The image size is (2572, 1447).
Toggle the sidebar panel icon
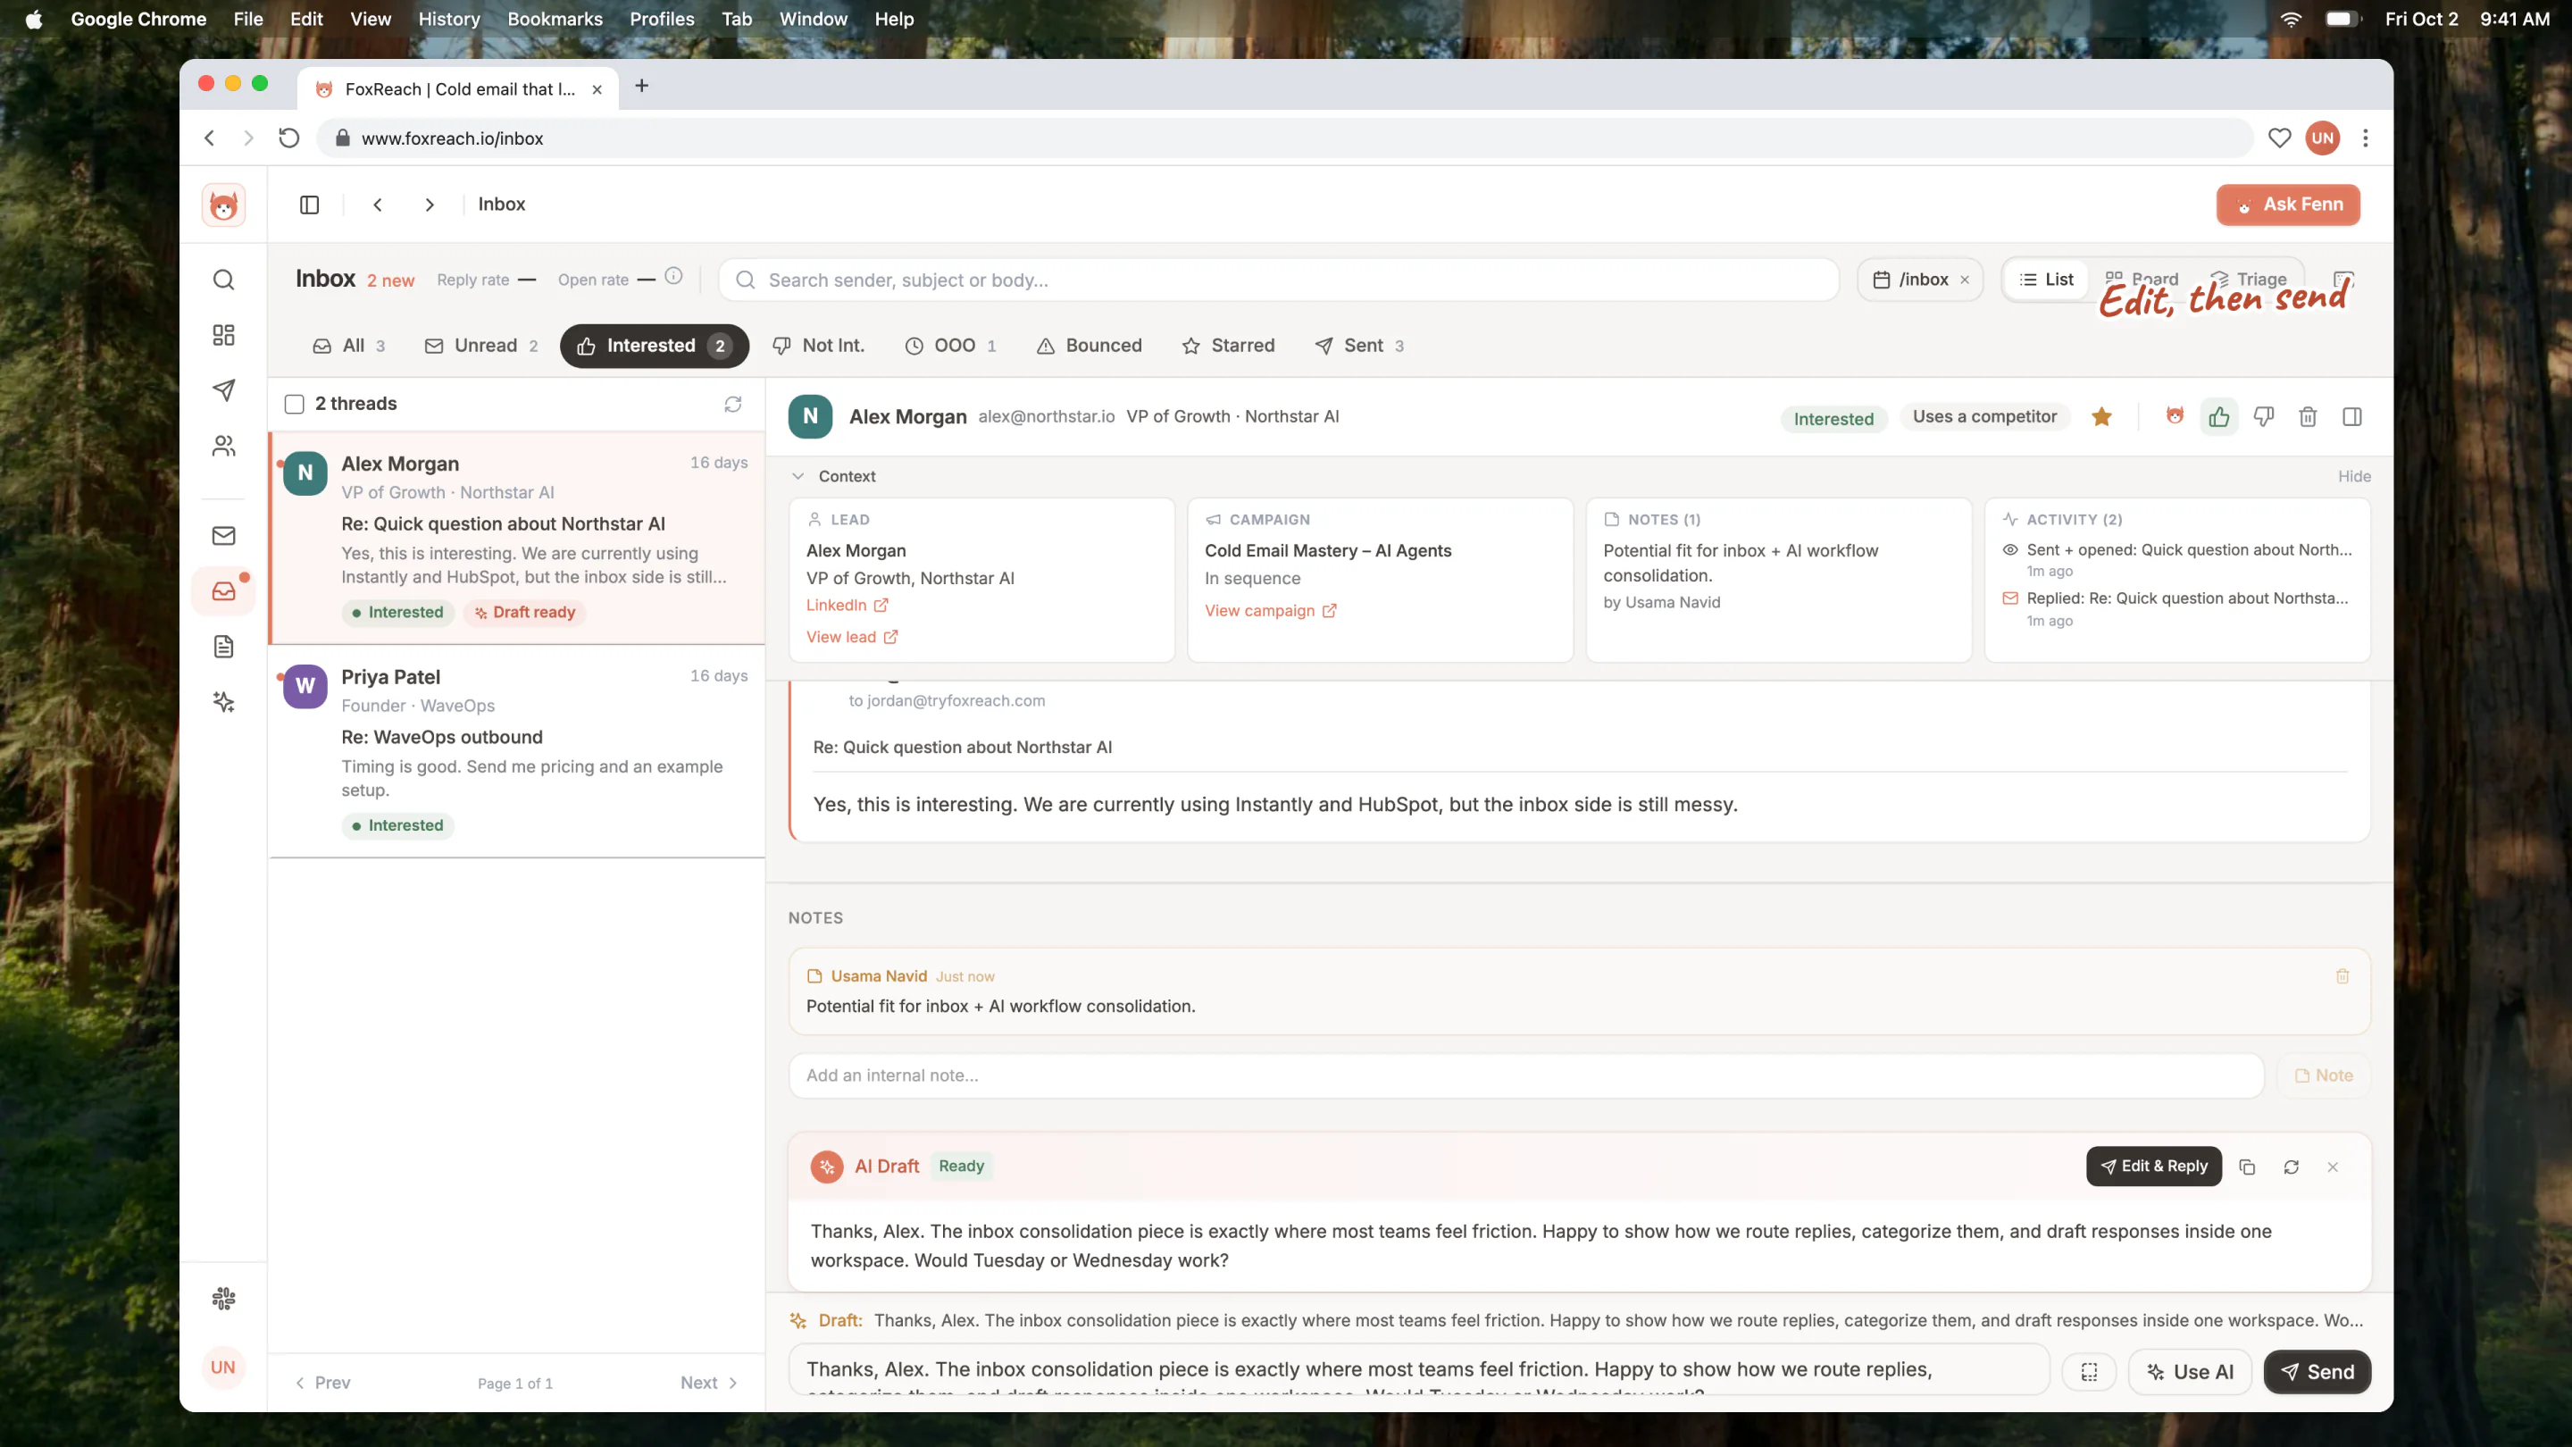[x=310, y=205]
